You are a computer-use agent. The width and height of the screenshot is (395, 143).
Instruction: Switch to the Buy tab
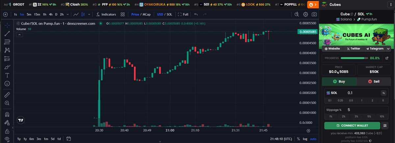point(339,81)
